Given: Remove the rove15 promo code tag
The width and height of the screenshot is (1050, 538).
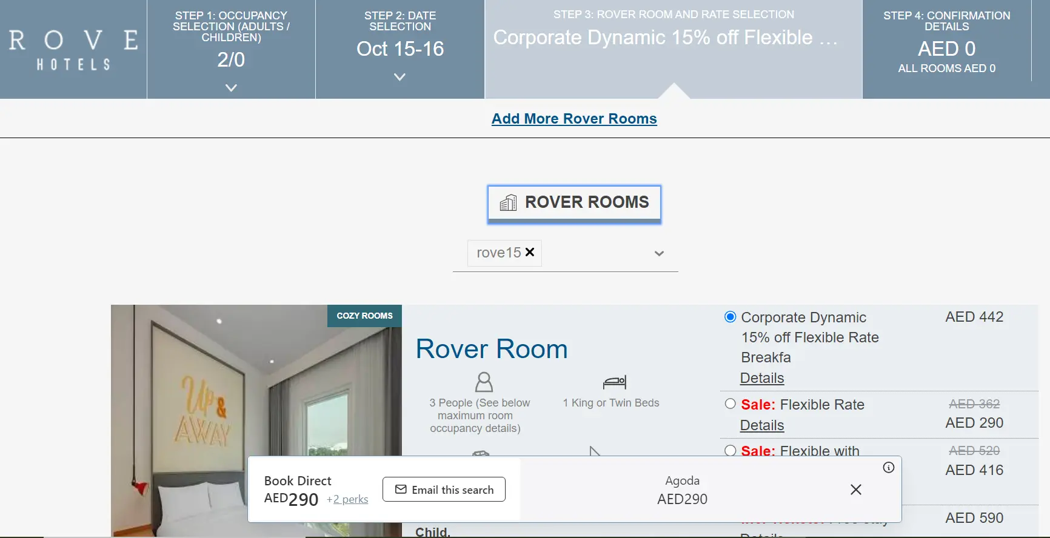Looking at the screenshot, I should (530, 252).
